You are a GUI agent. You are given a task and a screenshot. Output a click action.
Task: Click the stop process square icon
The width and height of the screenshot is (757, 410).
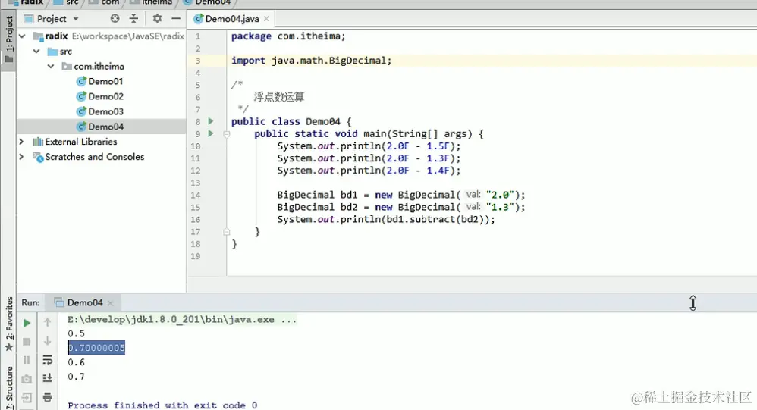tap(27, 342)
